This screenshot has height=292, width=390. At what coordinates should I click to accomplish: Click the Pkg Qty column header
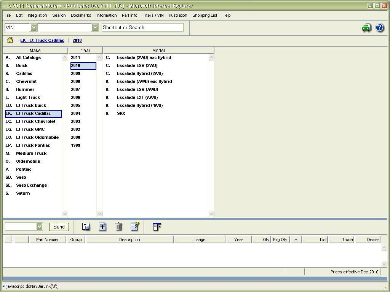(280, 240)
